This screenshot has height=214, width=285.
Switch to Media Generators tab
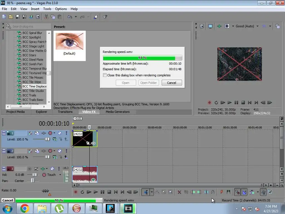(x=118, y=112)
